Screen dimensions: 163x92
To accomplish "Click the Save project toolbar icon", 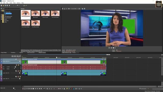I will click(x=5, y=6).
